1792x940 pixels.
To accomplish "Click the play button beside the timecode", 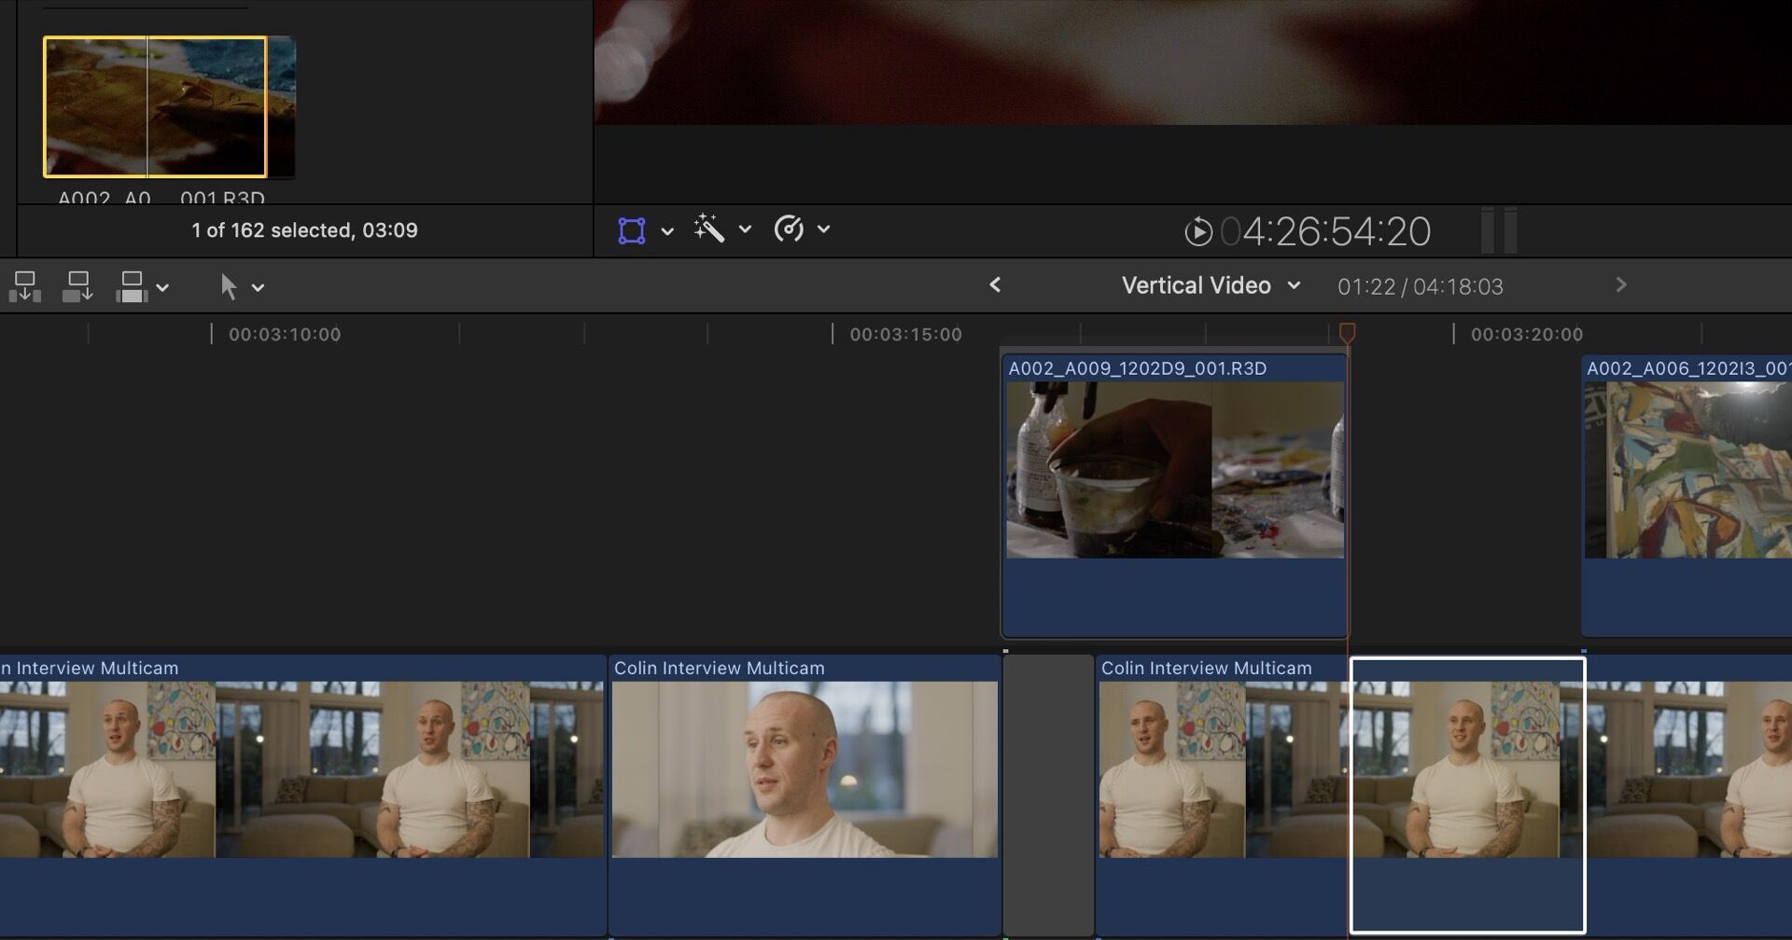I will pyautogui.click(x=1202, y=232).
